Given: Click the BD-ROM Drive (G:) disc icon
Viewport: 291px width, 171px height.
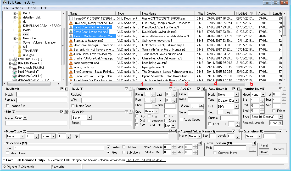Looking at the screenshot, I should pyautogui.click(x=15, y=63).
